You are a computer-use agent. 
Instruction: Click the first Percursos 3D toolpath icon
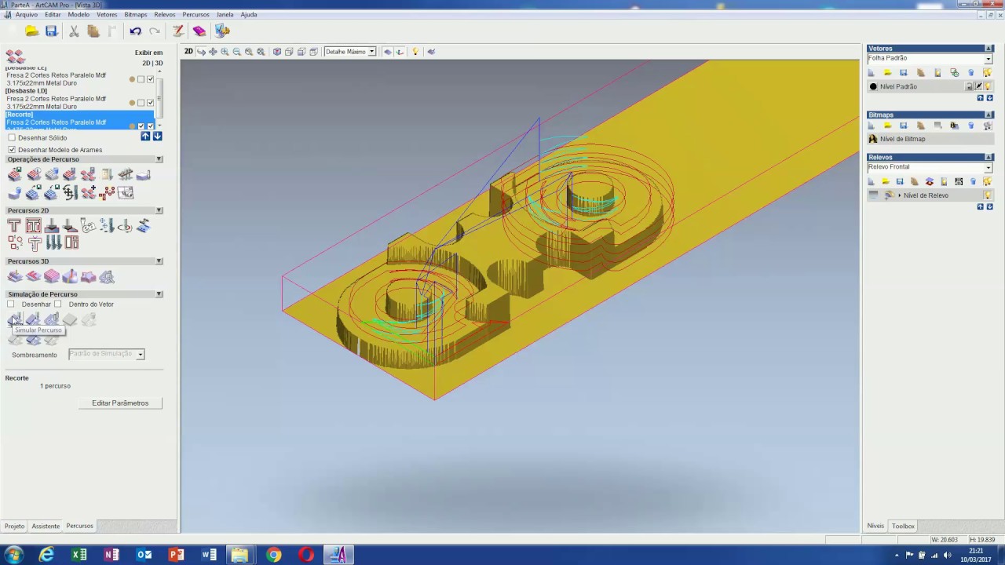[x=14, y=276]
